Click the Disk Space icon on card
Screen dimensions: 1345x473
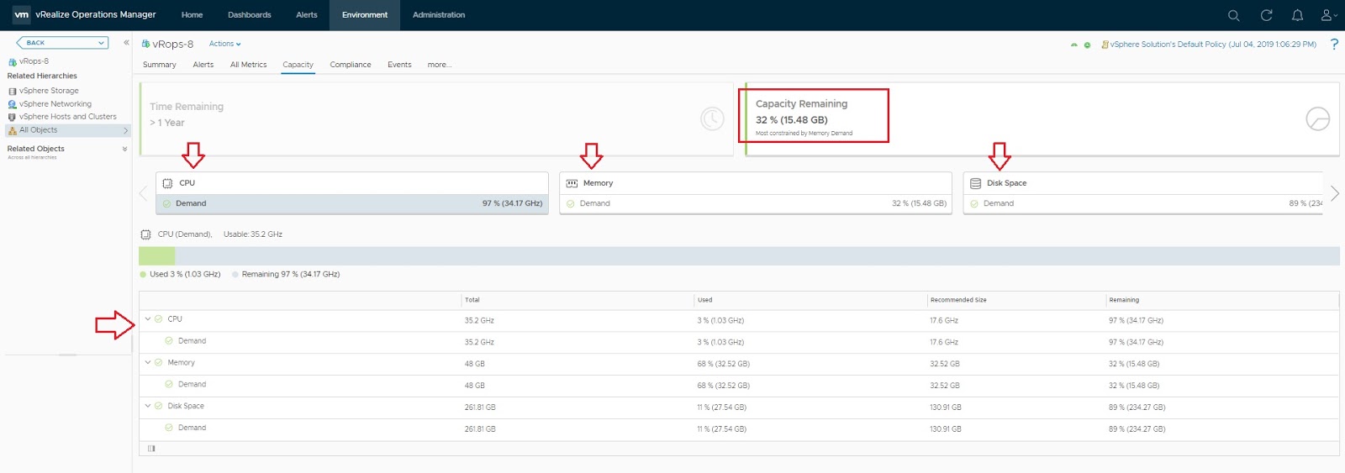pyautogui.click(x=975, y=183)
